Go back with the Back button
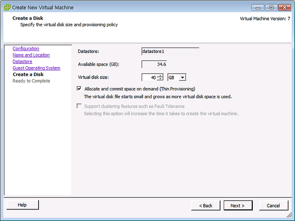This screenshot has height=221, width=295. pos(206,205)
